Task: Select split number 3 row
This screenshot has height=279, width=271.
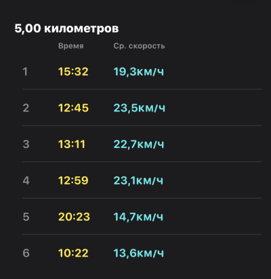Action: pos(142,144)
